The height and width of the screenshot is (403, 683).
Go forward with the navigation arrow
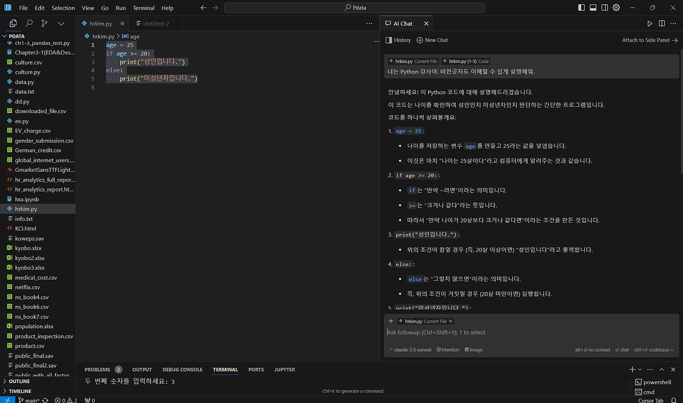pos(215,8)
